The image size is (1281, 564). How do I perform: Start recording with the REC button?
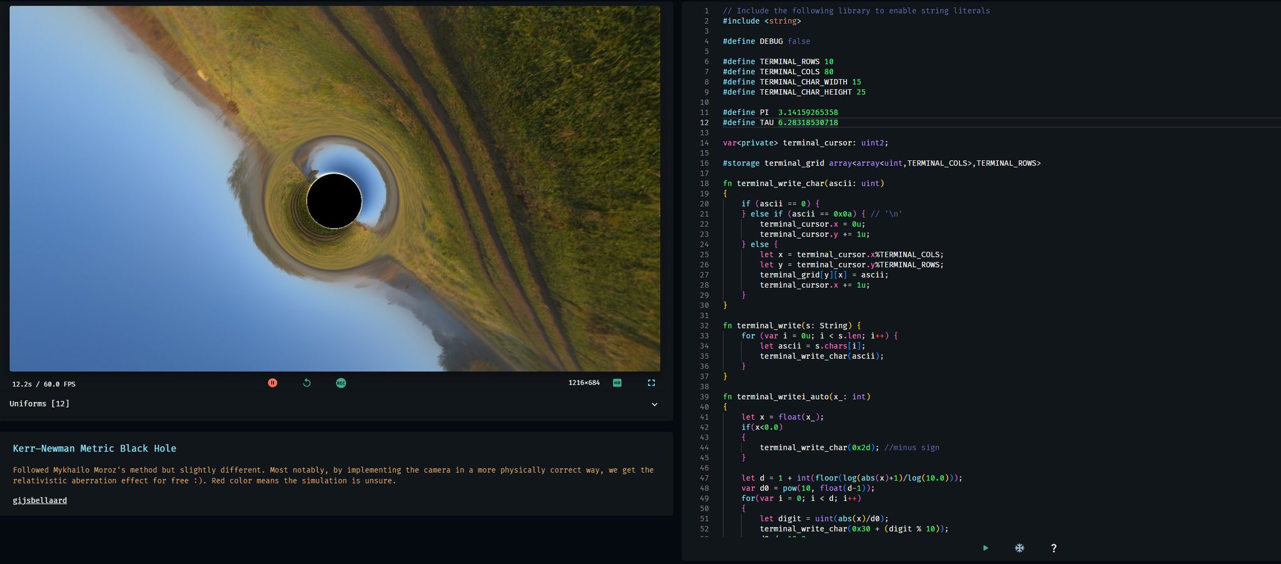coord(341,383)
